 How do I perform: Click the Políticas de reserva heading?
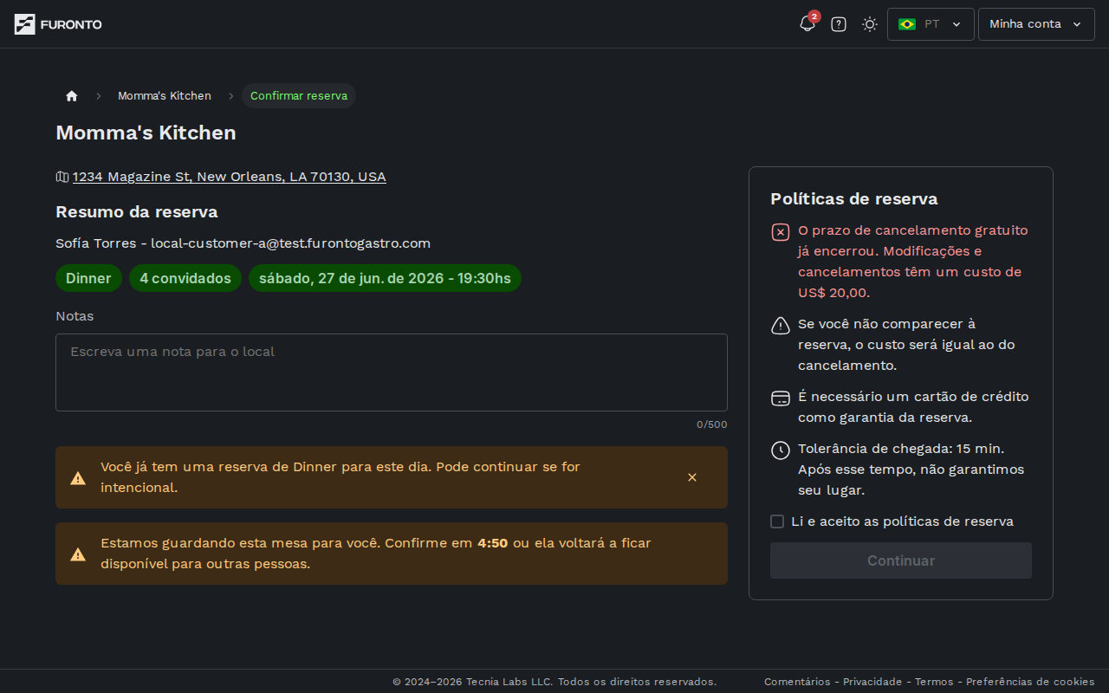854,199
